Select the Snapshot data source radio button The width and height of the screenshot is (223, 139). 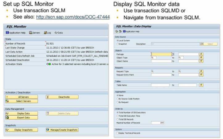click(x=117, y=44)
